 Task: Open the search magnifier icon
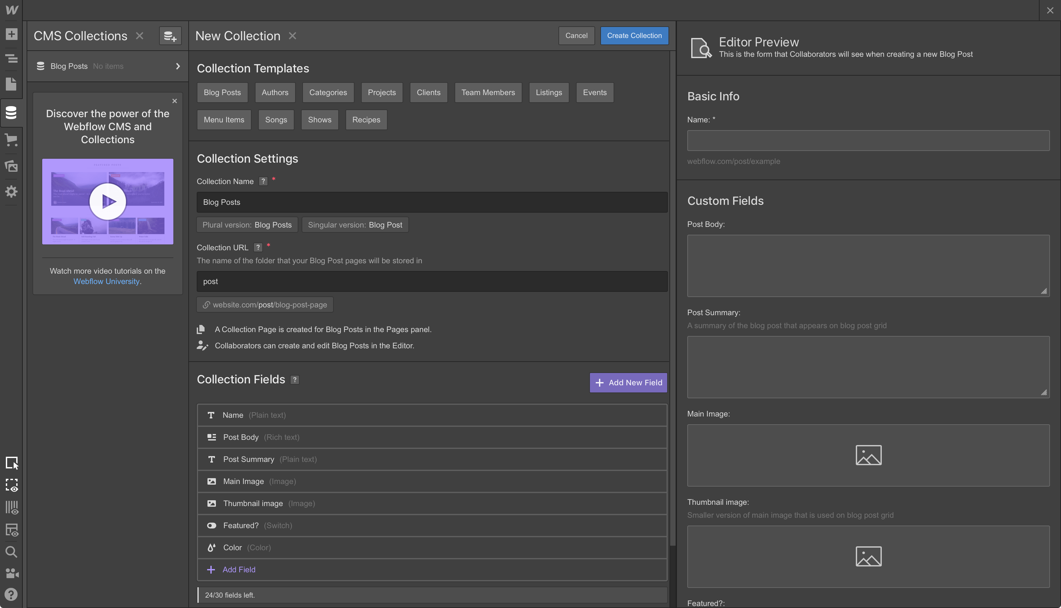(11, 552)
